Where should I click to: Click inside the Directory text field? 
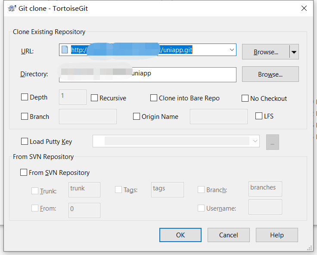coord(148,75)
